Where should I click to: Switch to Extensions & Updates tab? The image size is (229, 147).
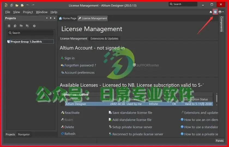104,39
